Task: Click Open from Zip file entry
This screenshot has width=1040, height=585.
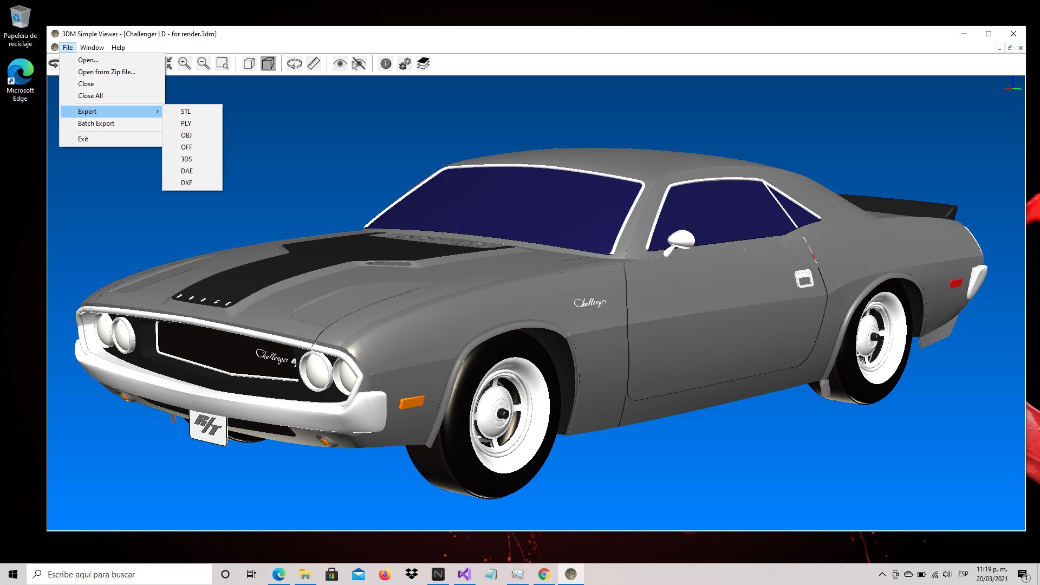Action: click(107, 72)
